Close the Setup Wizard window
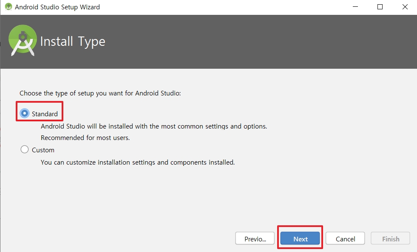 coord(405,7)
